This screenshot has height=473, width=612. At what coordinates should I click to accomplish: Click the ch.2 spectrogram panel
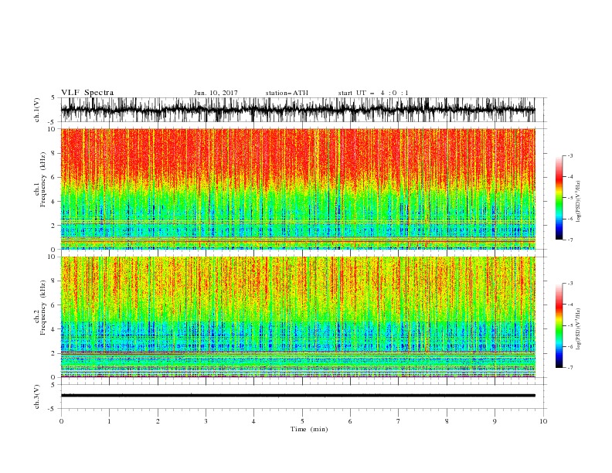[x=298, y=317]
